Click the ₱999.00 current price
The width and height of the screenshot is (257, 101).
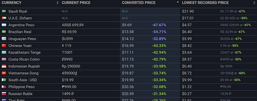(69, 87)
